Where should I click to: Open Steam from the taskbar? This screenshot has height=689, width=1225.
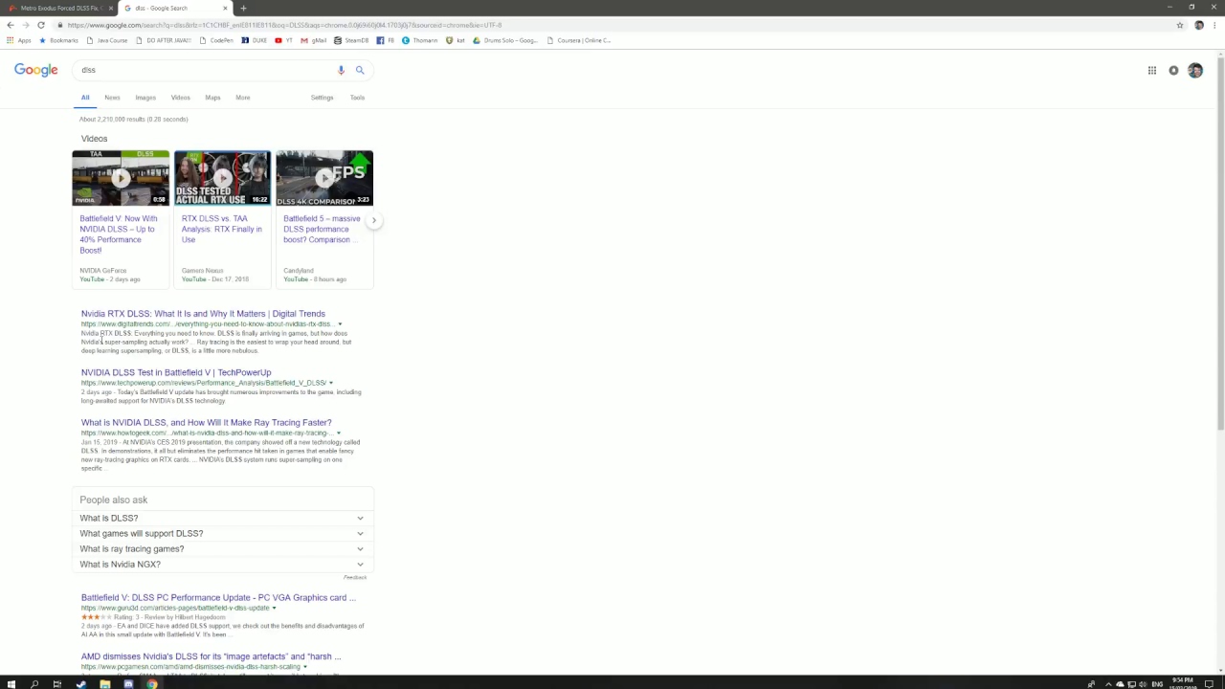point(81,683)
